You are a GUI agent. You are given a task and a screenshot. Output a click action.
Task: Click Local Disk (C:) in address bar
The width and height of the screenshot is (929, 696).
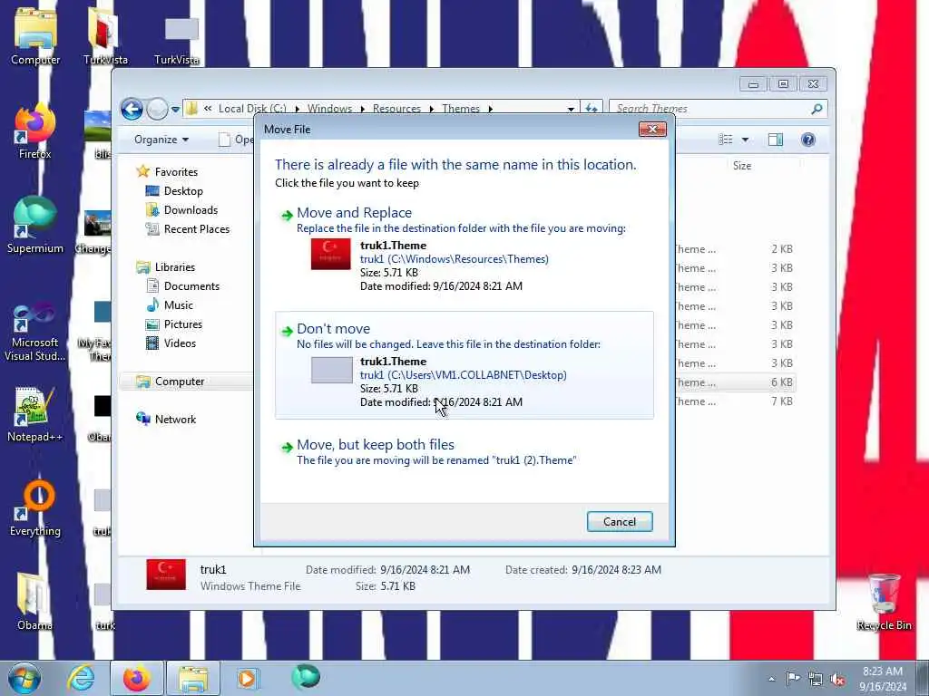click(252, 109)
